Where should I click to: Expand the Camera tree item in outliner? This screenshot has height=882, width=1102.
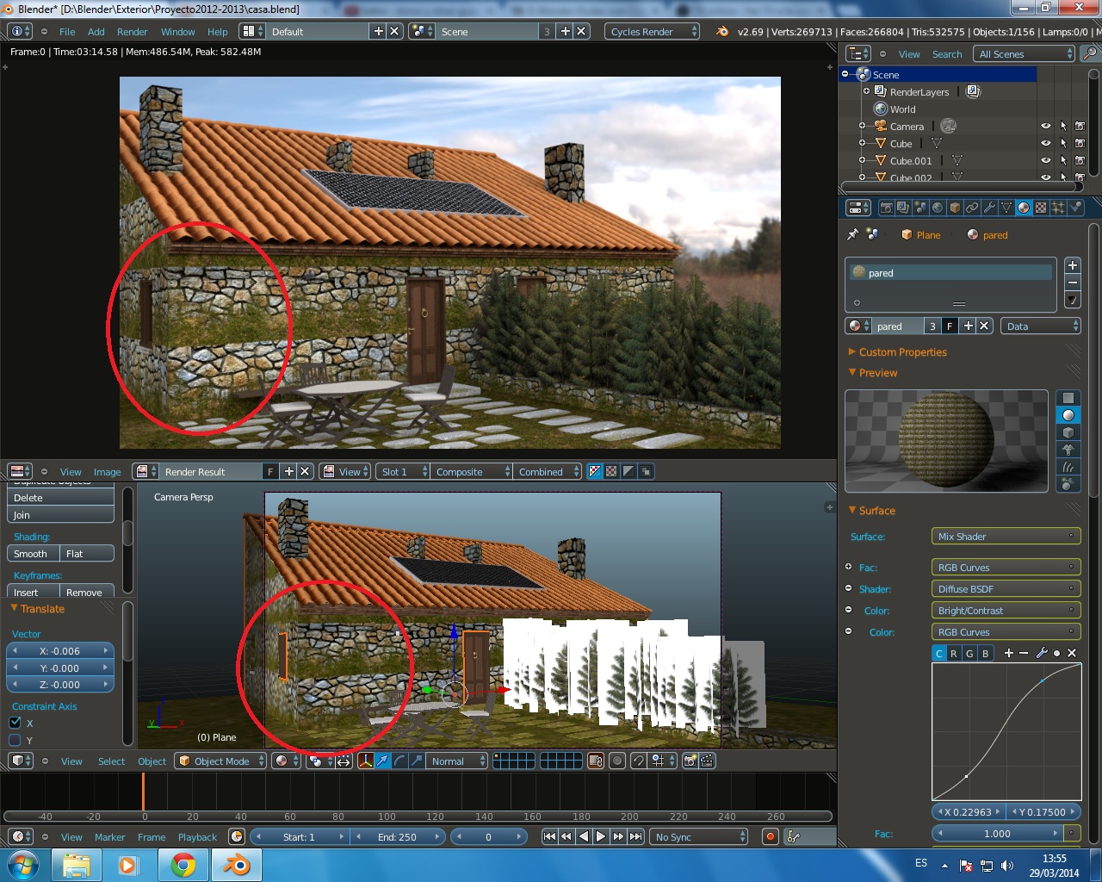[x=862, y=126]
